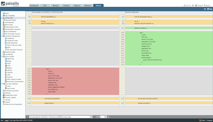213x122 pixels.
Task: Click the Tasks button in status bar
Action: [202, 120]
